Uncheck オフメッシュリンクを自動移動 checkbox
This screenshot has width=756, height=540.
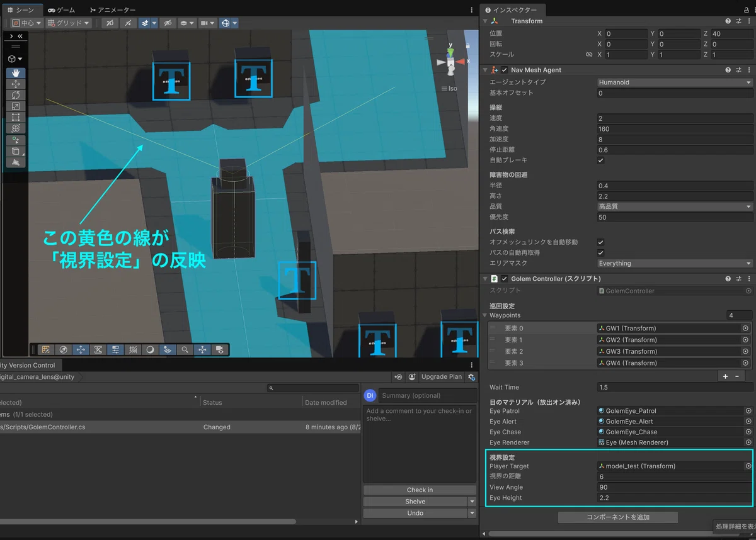pyautogui.click(x=601, y=242)
